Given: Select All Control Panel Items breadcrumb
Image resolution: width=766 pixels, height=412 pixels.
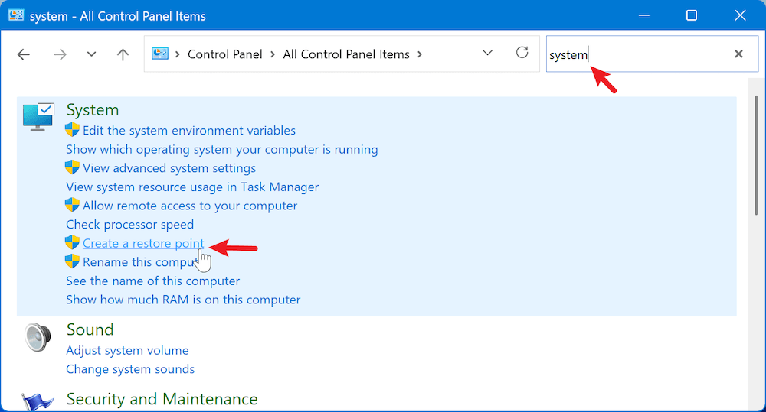Looking at the screenshot, I should [x=346, y=54].
